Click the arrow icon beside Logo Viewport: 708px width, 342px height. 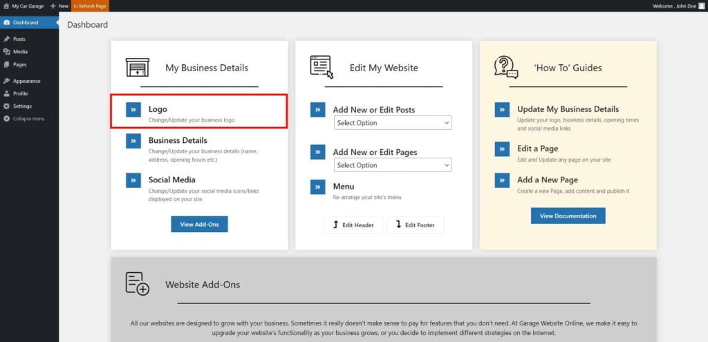tap(133, 110)
